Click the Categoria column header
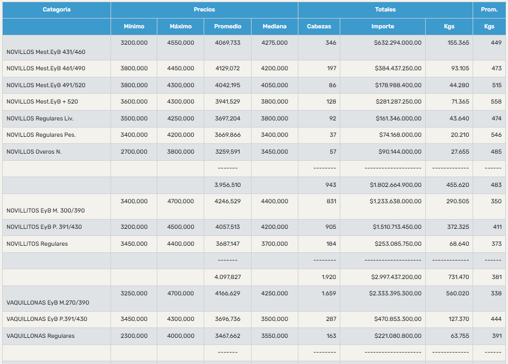The width and height of the screenshot is (508, 364). [x=57, y=10]
